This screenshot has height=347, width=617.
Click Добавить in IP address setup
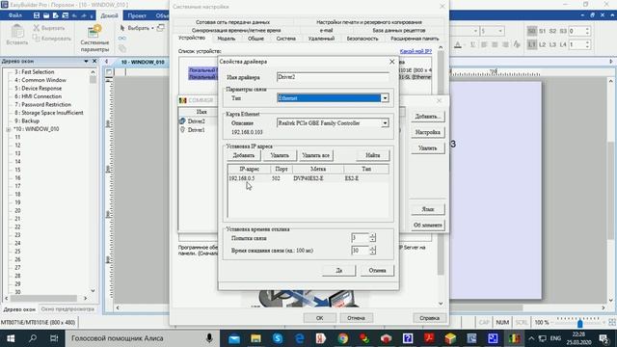[x=244, y=155]
